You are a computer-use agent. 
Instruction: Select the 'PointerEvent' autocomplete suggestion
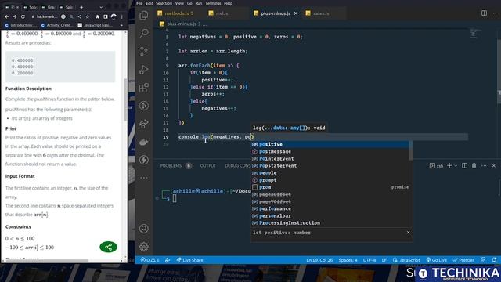pos(330,158)
